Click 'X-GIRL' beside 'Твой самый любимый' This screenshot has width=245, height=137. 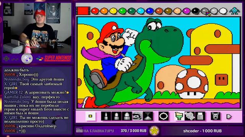coord(11,84)
